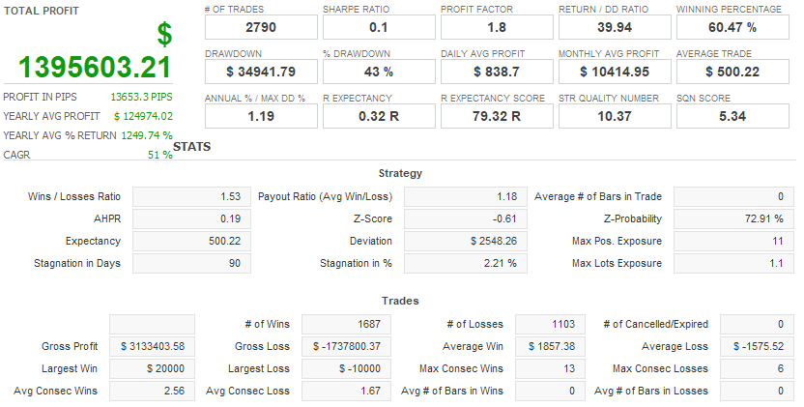Select the Daily Avg Profit value
This screenshot has height=407, width=804.
point(496,71)
